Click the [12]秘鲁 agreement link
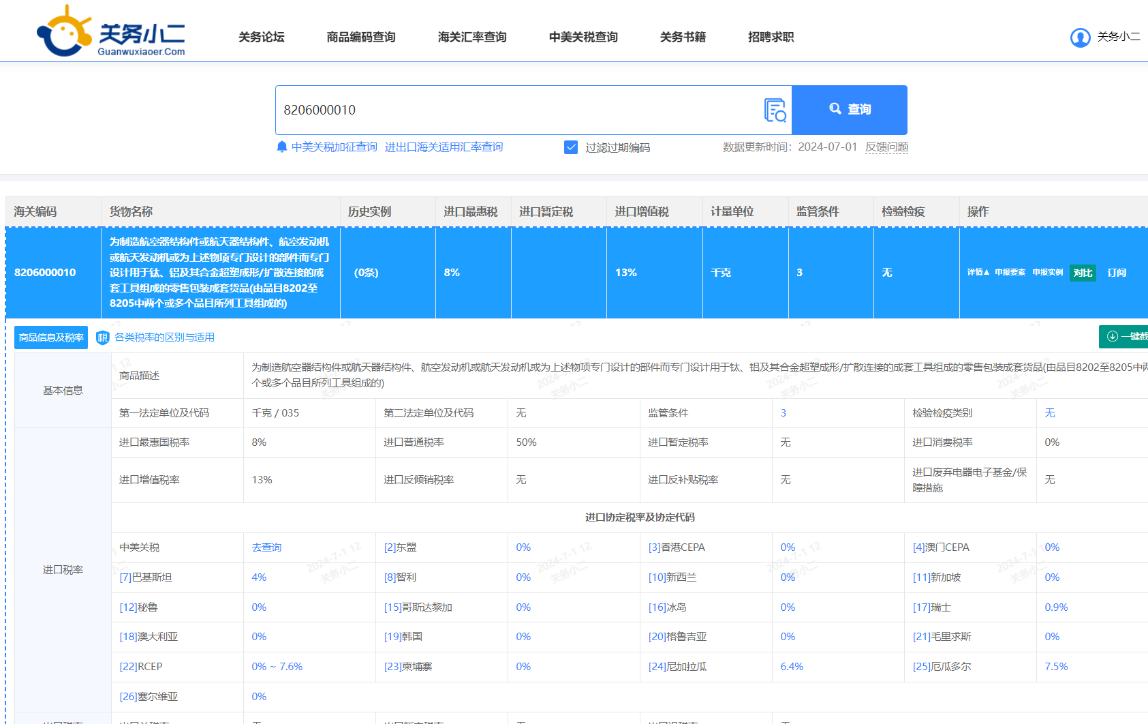The width and height of the screenshot is (1148, 724). (139, 607)
